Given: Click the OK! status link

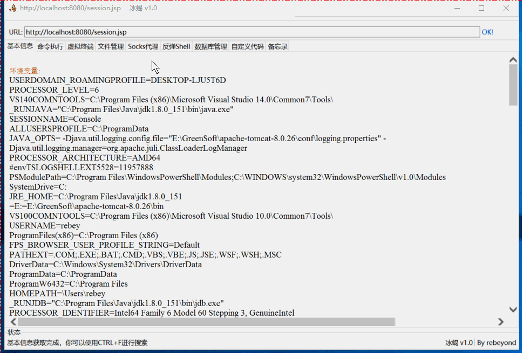Looking at the screenshot, I should (487, 32).
